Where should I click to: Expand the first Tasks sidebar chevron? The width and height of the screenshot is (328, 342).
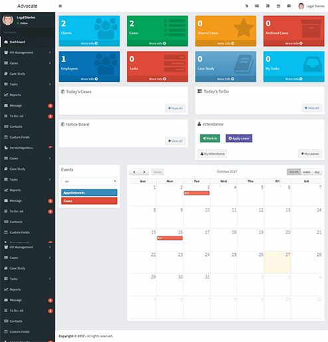pos(50,84)
